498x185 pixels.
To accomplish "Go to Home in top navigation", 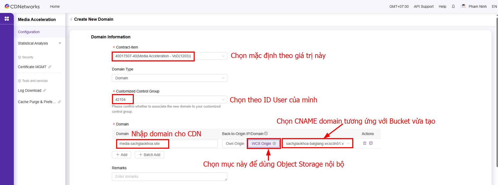I will pos(55,6).
